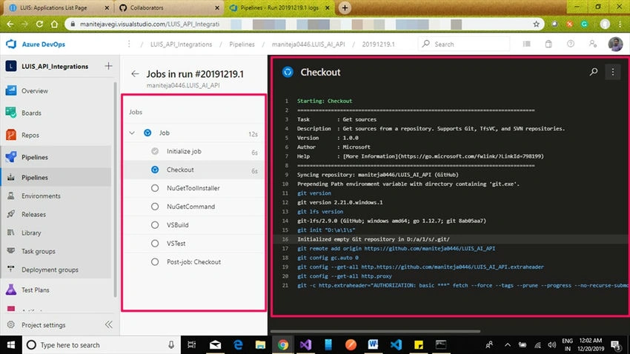Open a new browser tab
This screenshot has width=630, height=354.
point(345,7)
